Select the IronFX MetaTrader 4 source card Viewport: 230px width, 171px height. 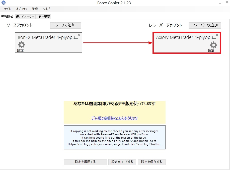click(48, 37)
